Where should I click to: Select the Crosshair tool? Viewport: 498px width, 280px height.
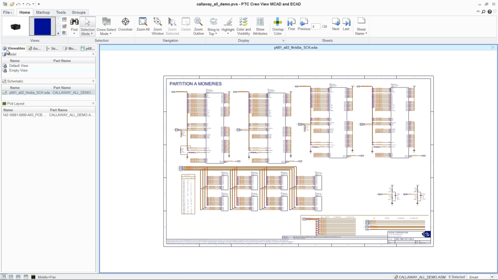[x=125, y=25]
